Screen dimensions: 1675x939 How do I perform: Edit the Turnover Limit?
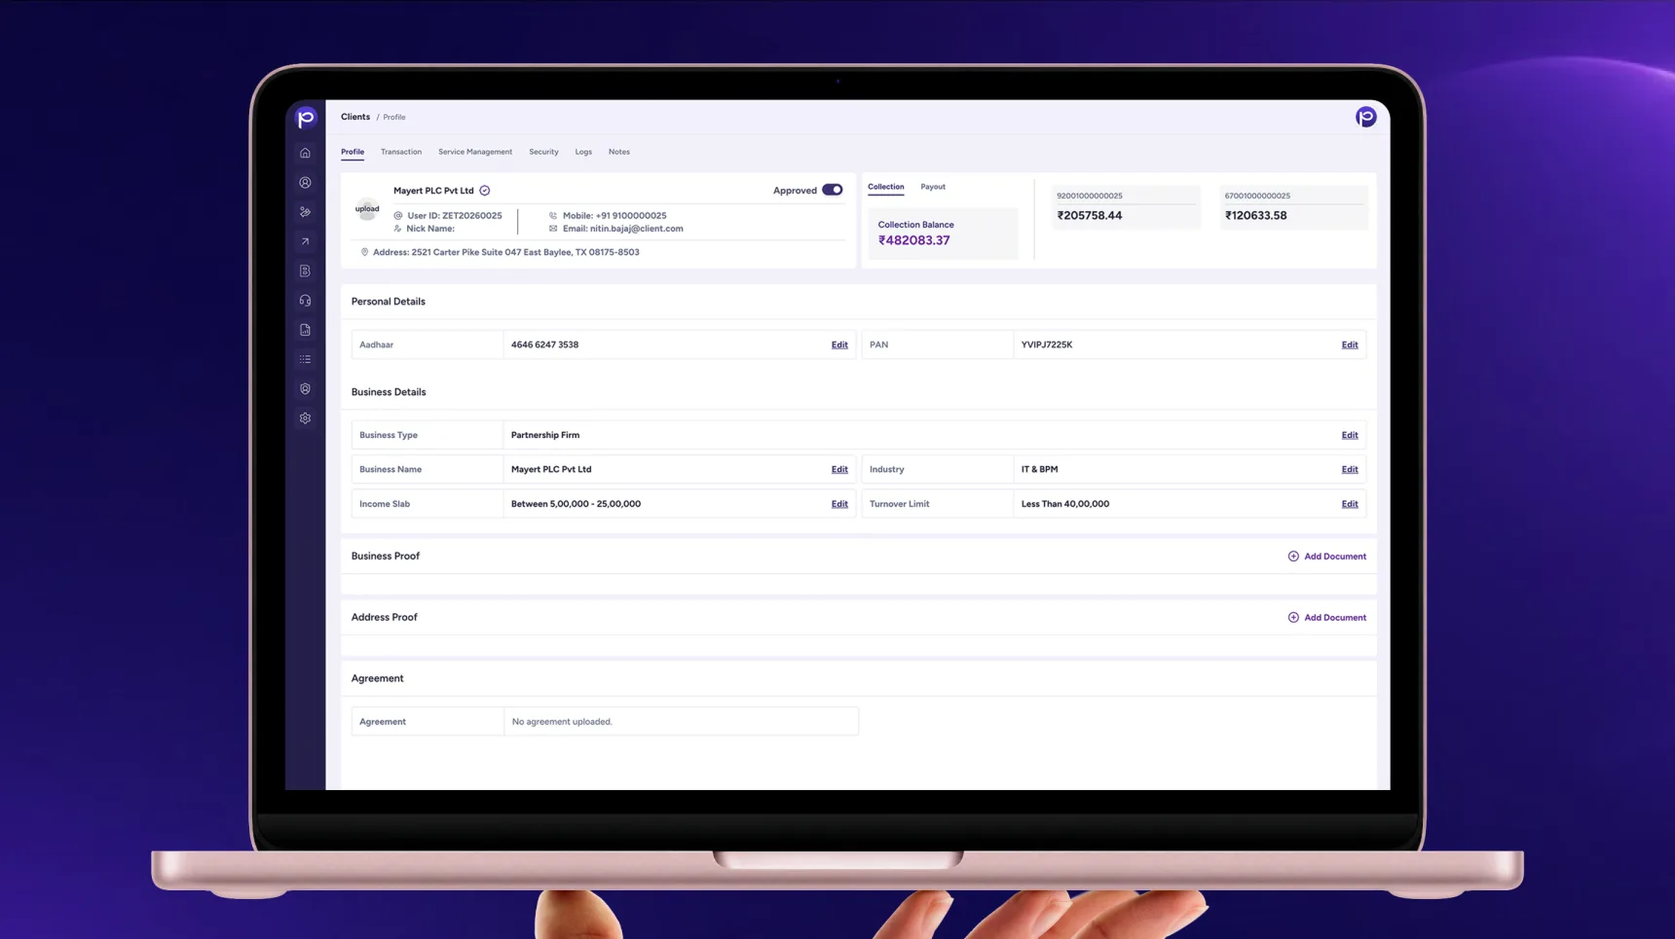pos(1350,504)
